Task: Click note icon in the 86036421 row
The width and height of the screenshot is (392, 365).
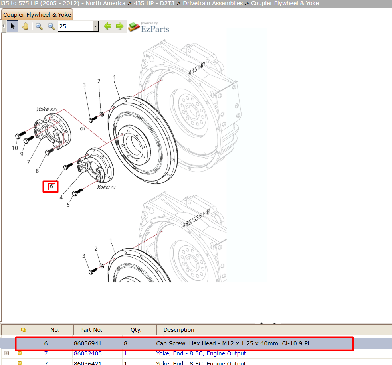Action: 20,363
